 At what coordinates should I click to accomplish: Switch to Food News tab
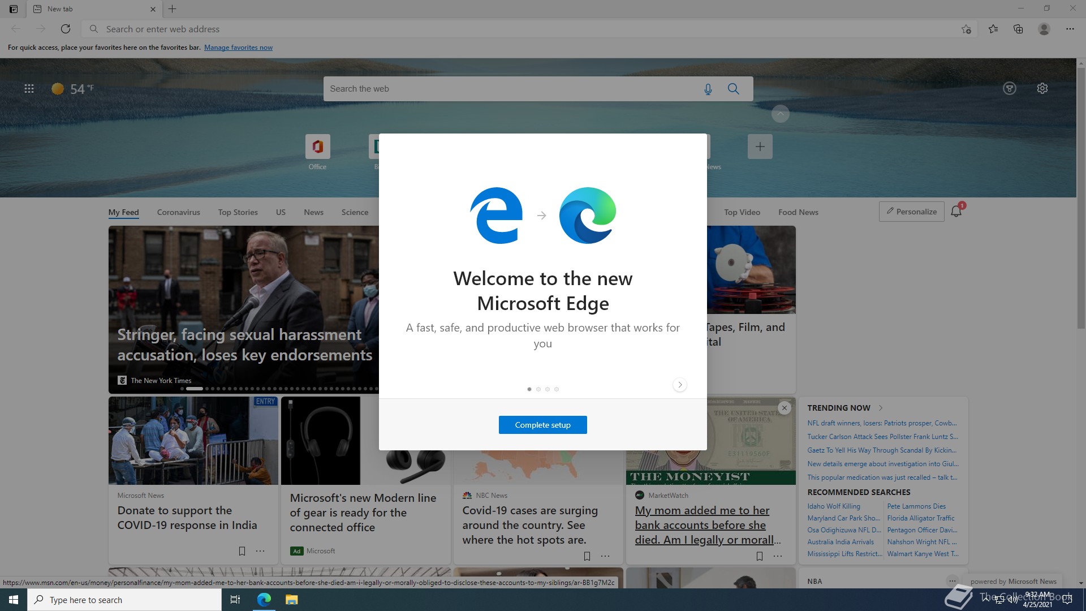coord(798,212)
